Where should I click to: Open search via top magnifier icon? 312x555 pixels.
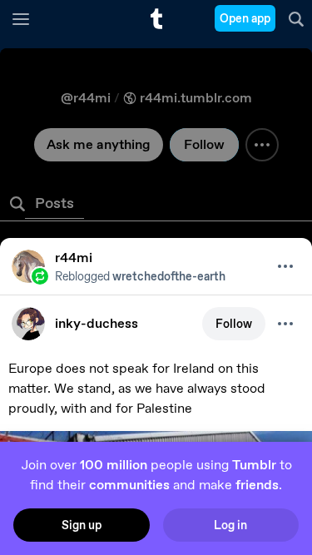(295, 19)
